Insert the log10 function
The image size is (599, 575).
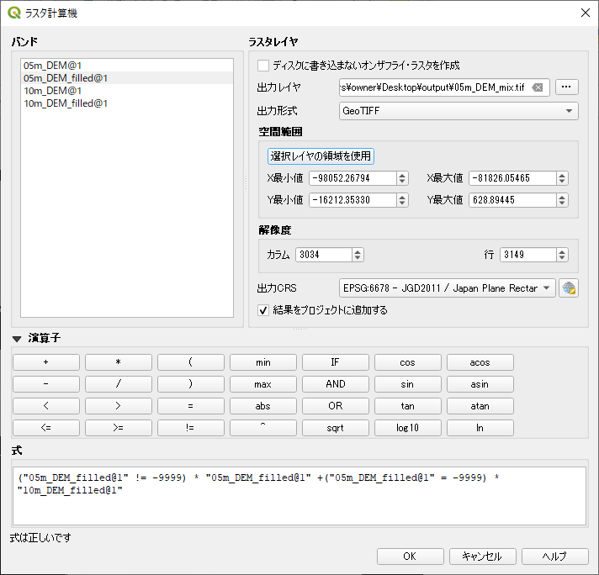(x=408, y=428)
